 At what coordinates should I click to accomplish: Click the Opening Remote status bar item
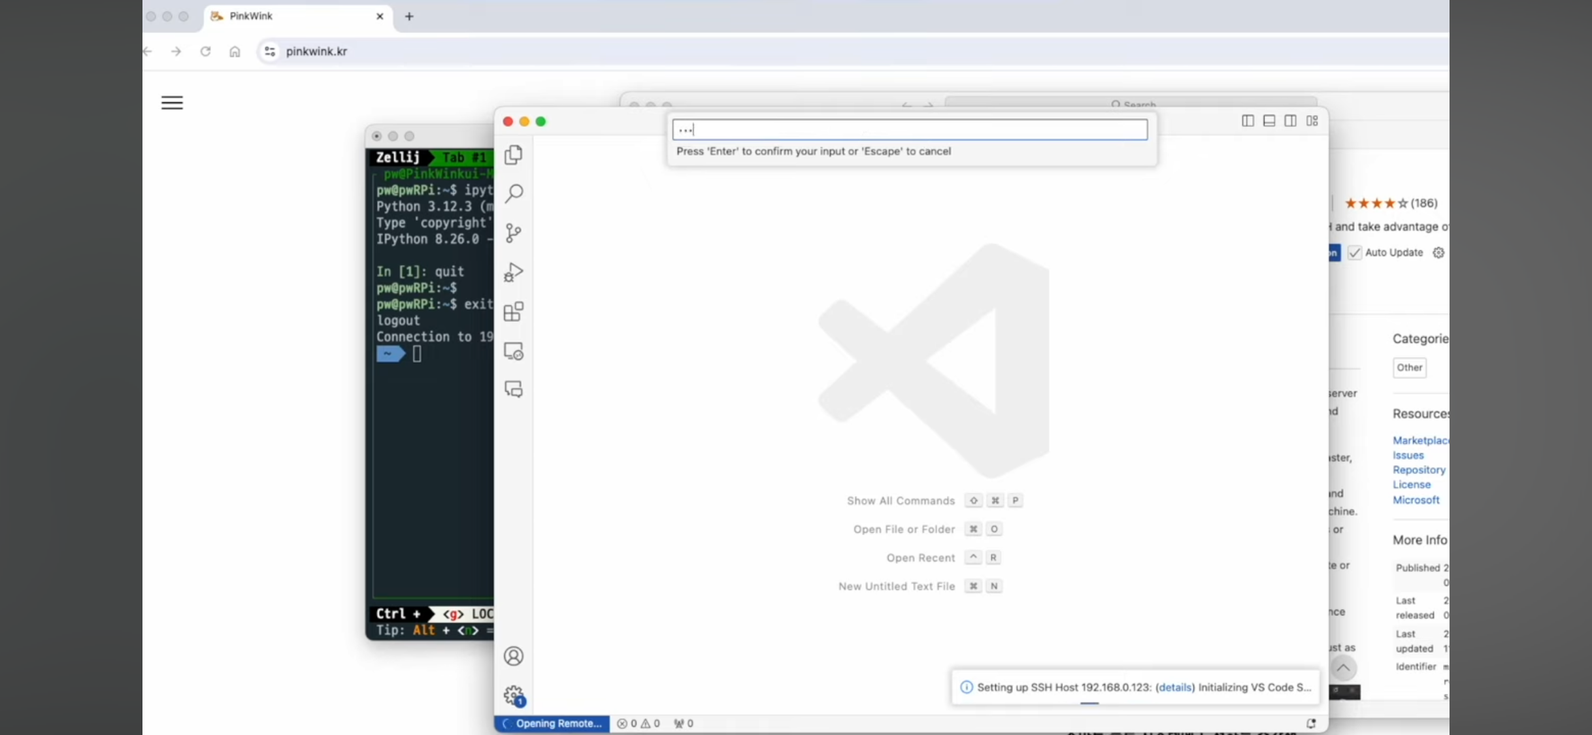552,723
